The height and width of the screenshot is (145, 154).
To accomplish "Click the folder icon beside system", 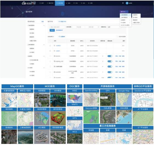I will coord(55,51).
